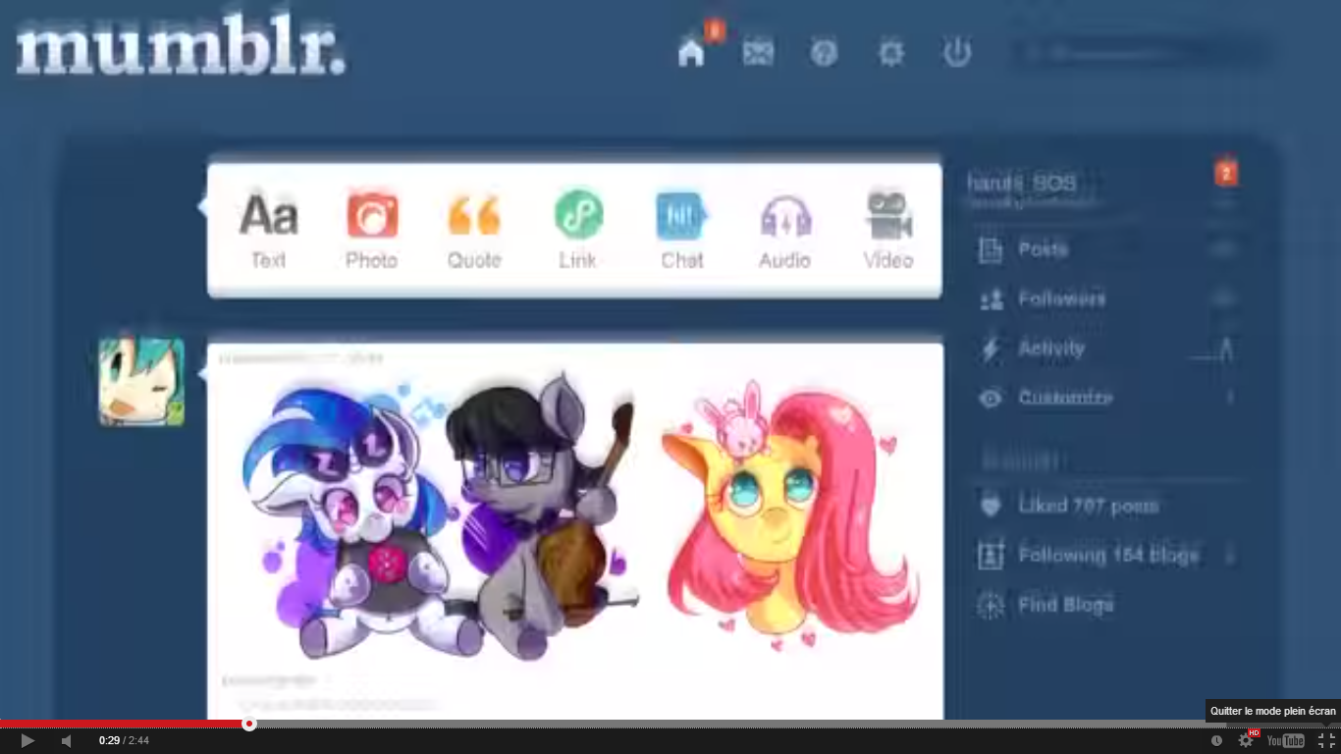This screenshot has width=1341, height=754.
Task: Open the inbox envelope icon
Action: (758, 52)
